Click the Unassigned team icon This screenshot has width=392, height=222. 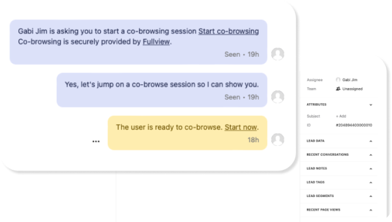(x=338, y=88)
